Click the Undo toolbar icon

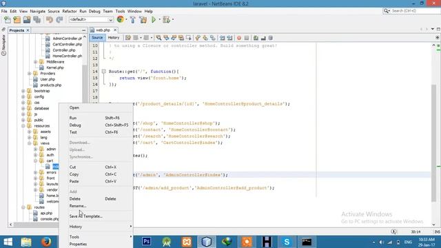click(50, 20)
